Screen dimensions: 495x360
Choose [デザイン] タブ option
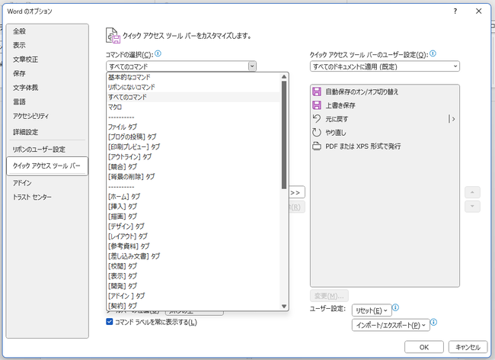click(193, 227)
